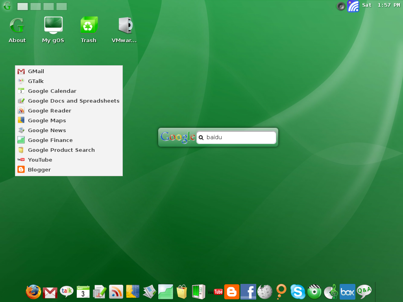Open the Trash desktop icon
The height and width of the screenshot is (302, 403).
[x=89, y=30]
